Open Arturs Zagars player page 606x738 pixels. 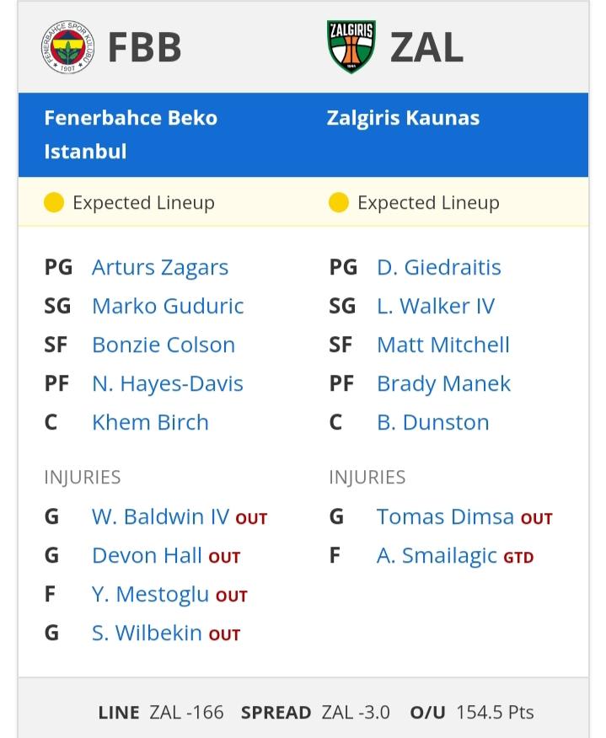160,267
